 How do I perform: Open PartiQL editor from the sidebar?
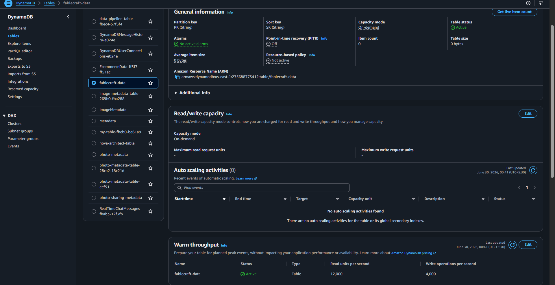point(20,51)
